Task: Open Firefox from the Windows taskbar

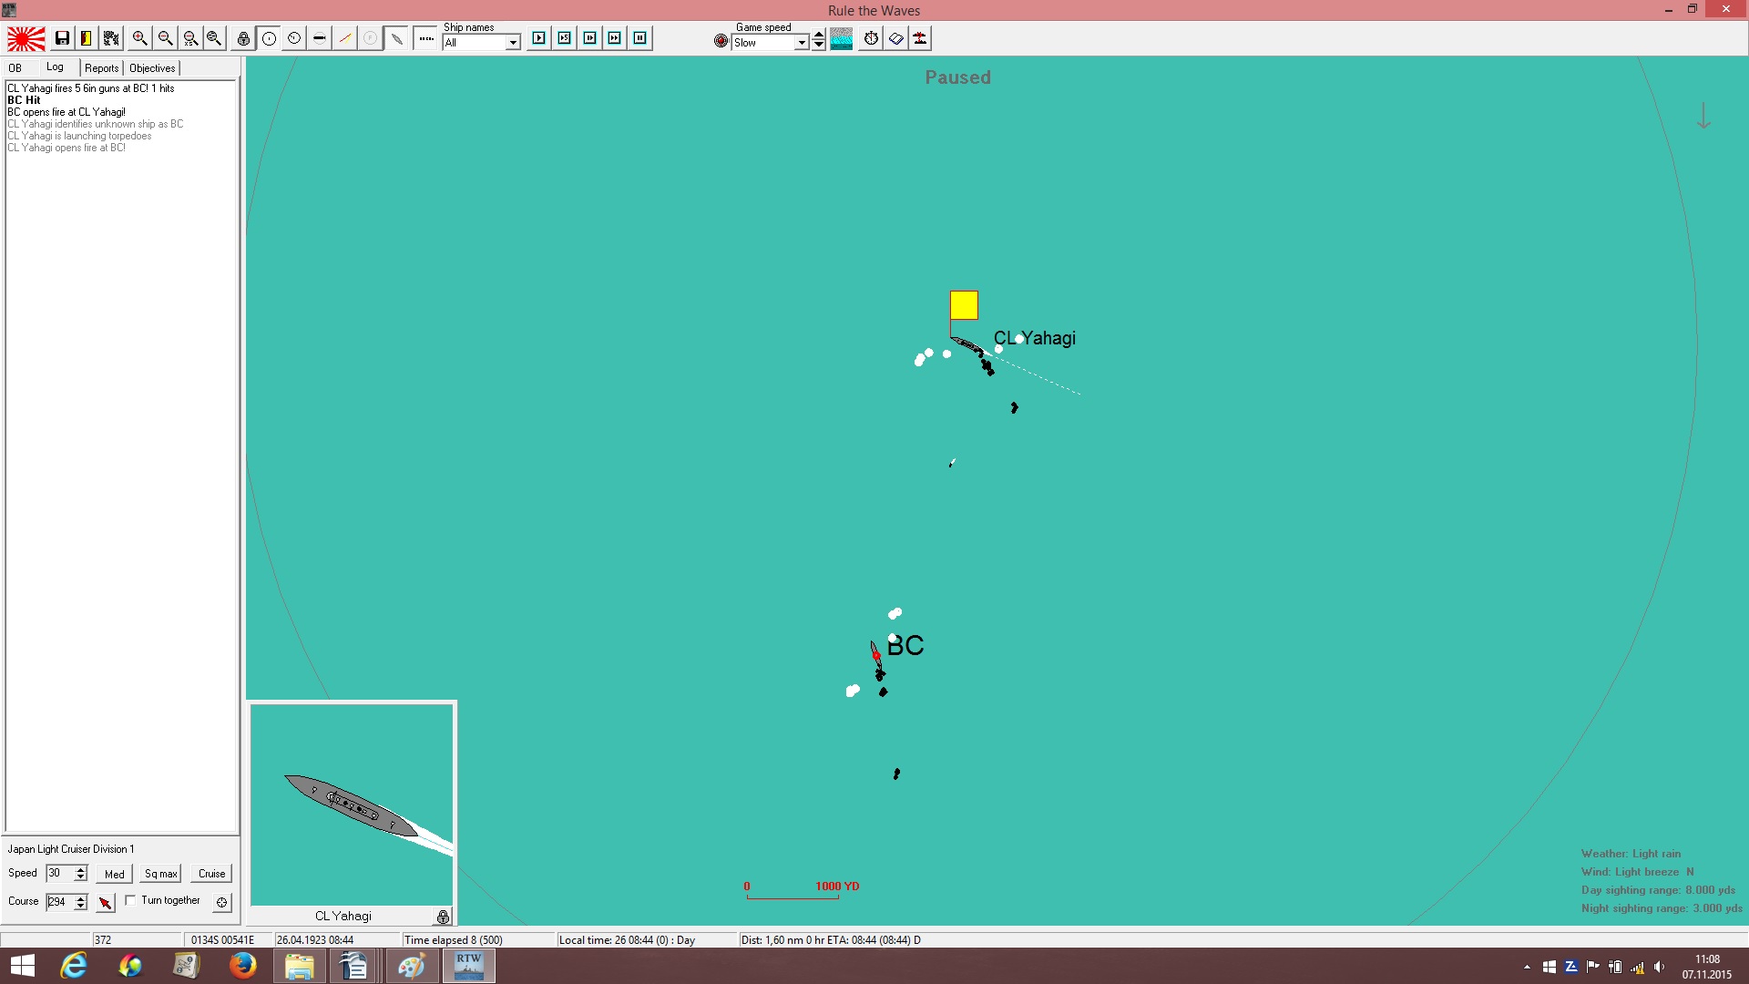Action: (x=242, y=966)
